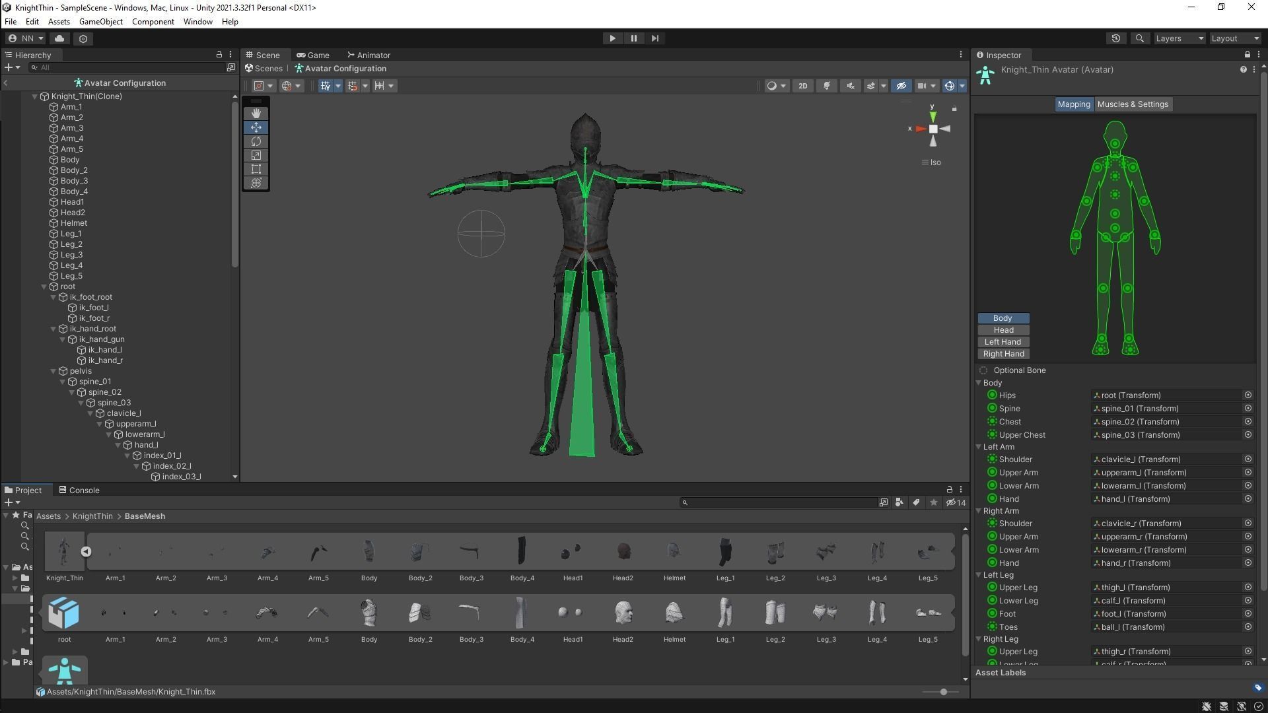
Task: Open global search magnifier
Action: click(x=1139, y=38)
